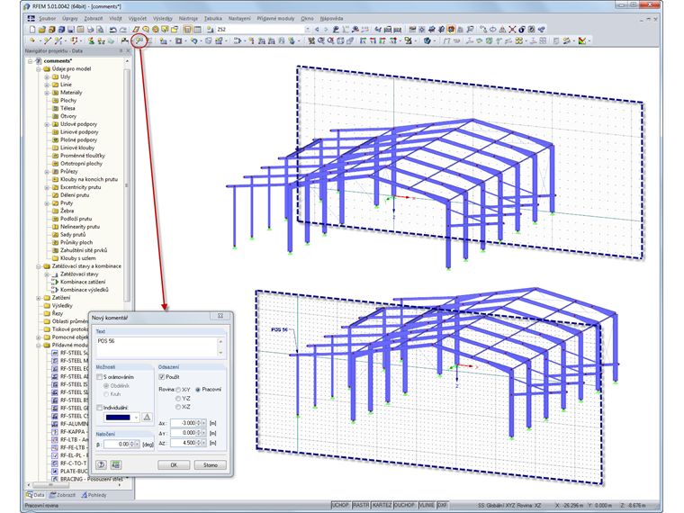Select 'Kombinace výsledků' tree item

pos(85,290)
